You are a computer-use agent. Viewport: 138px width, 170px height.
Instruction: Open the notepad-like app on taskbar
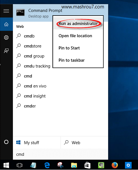pyautogui.click(x=33, y=165)
